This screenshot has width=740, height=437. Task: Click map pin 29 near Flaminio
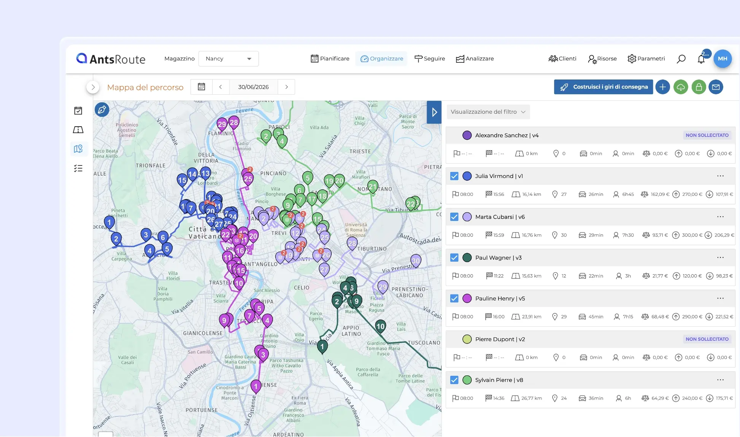click(x=222, y=124)
